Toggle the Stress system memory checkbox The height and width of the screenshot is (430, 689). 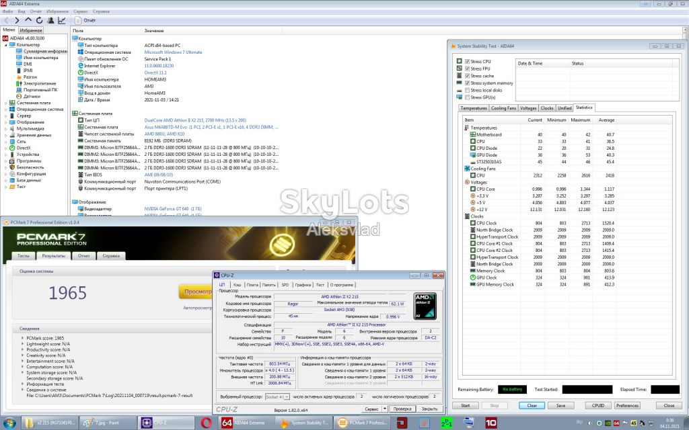pyautogui.click(x=467, y=83)
